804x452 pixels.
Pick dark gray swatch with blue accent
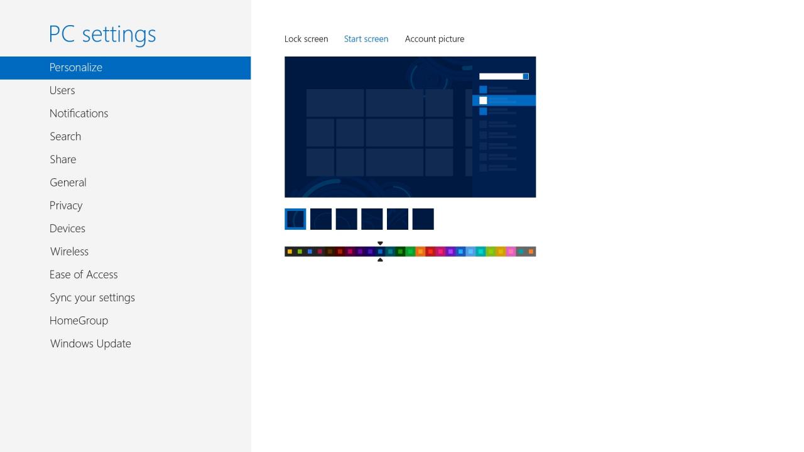(310, 252)
